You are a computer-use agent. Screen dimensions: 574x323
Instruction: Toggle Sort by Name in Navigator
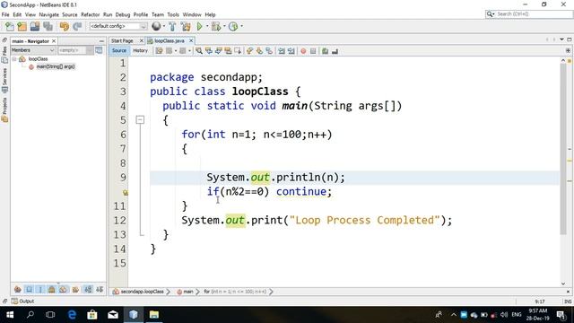pos(88,289)
